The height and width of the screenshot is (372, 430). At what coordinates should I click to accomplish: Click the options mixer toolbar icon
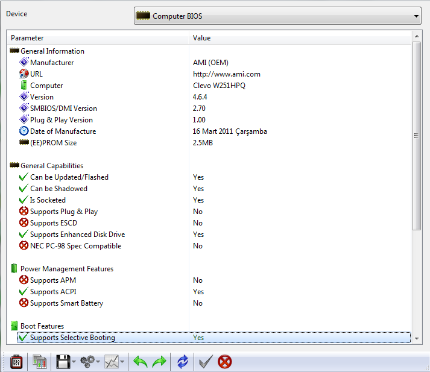(x=16, y=362)
